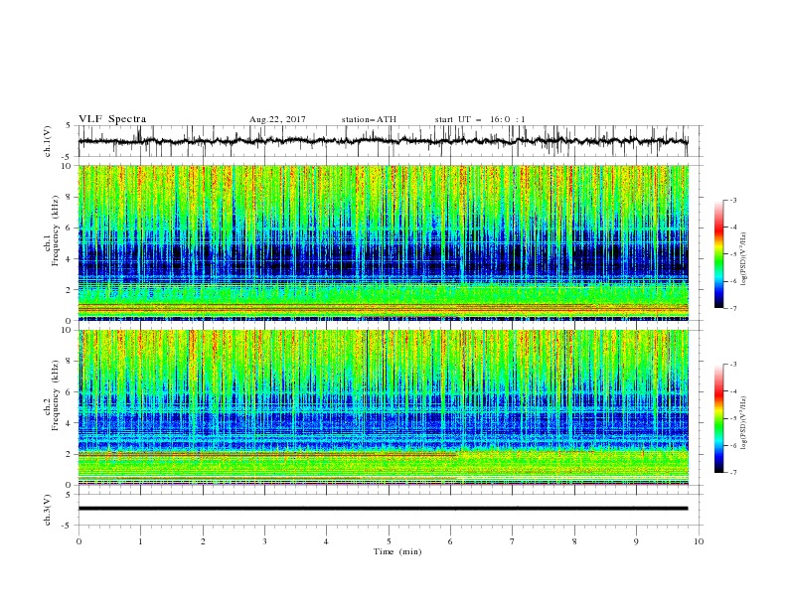Click the ch.2 spectrogram color scale bar
This screenshot has height=608, width=787.
(x=718, y=418)
